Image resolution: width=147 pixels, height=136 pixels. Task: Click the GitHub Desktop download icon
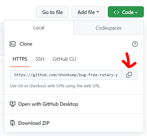point(13,104)
